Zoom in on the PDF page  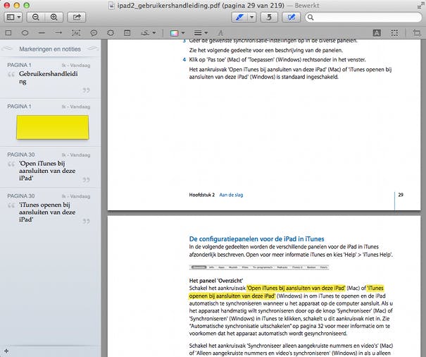[x=54, y=17]
